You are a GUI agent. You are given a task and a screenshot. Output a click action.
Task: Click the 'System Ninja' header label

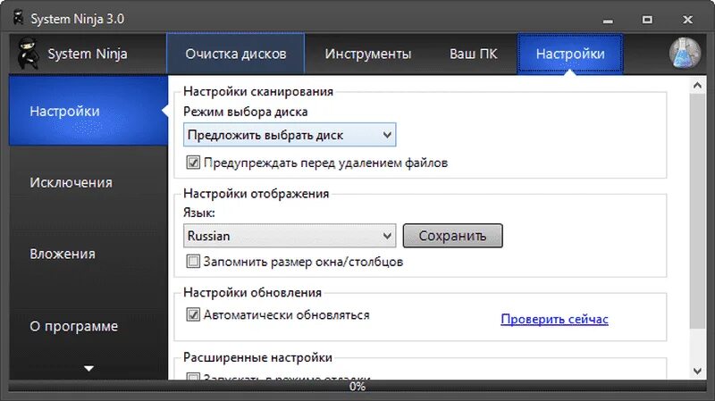(x=88, y=54)
